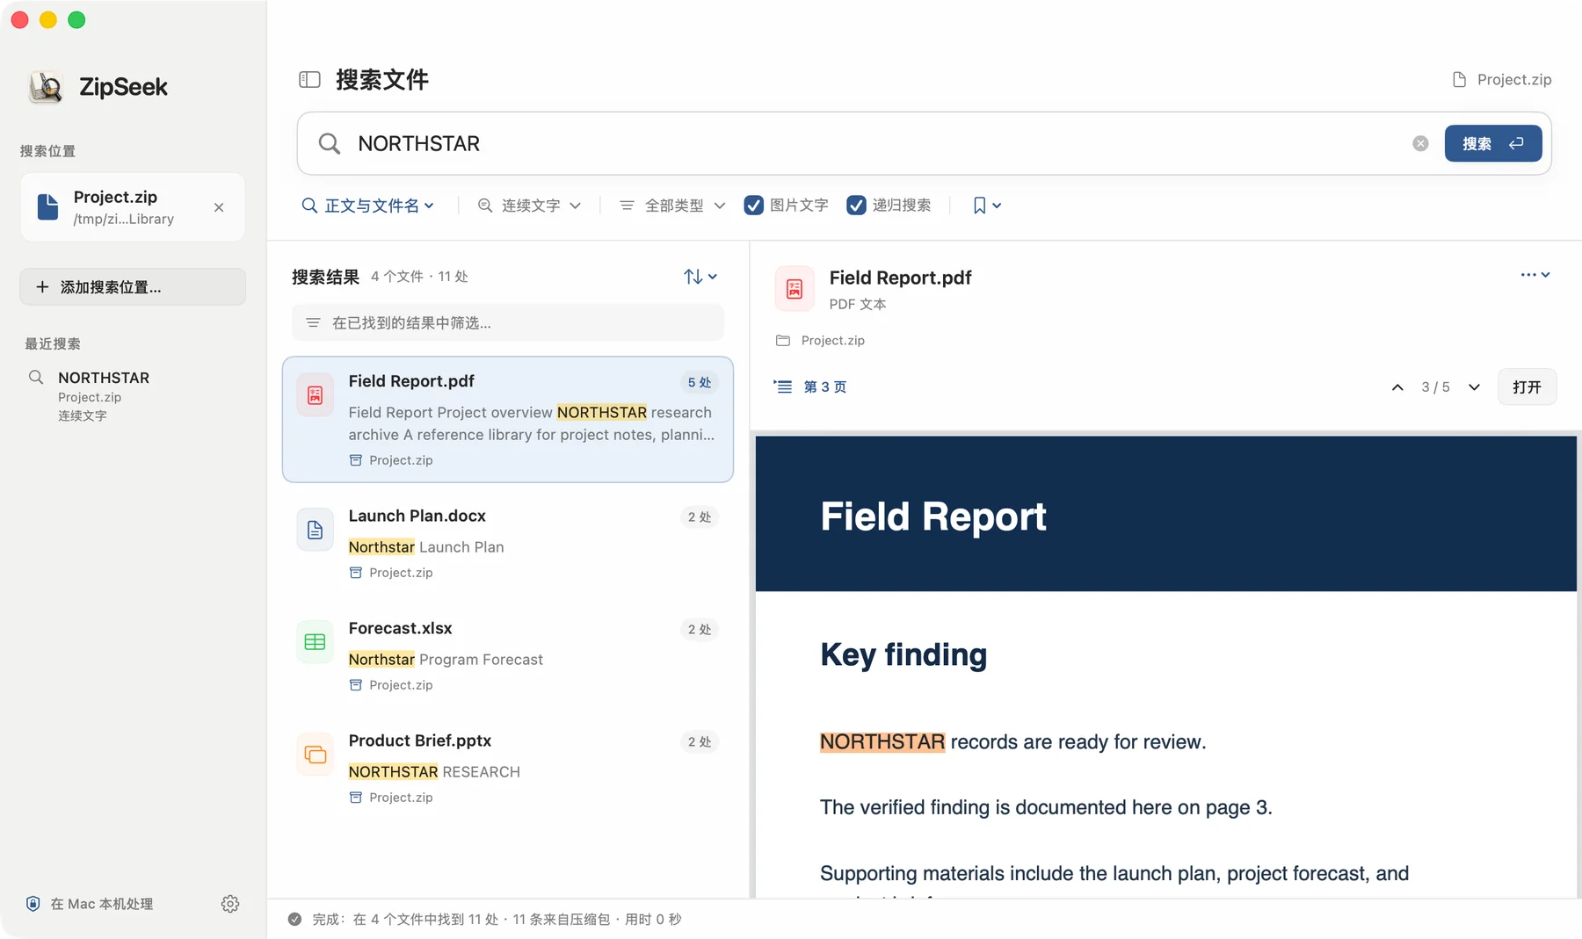Toggle the sidebar panel icon
The width and height of the screenshot is (1582, 939).
(x=309, y=80)
